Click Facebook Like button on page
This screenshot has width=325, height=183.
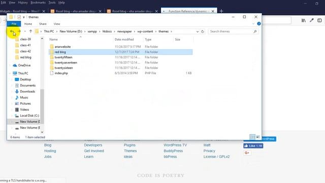coord(253,146)
